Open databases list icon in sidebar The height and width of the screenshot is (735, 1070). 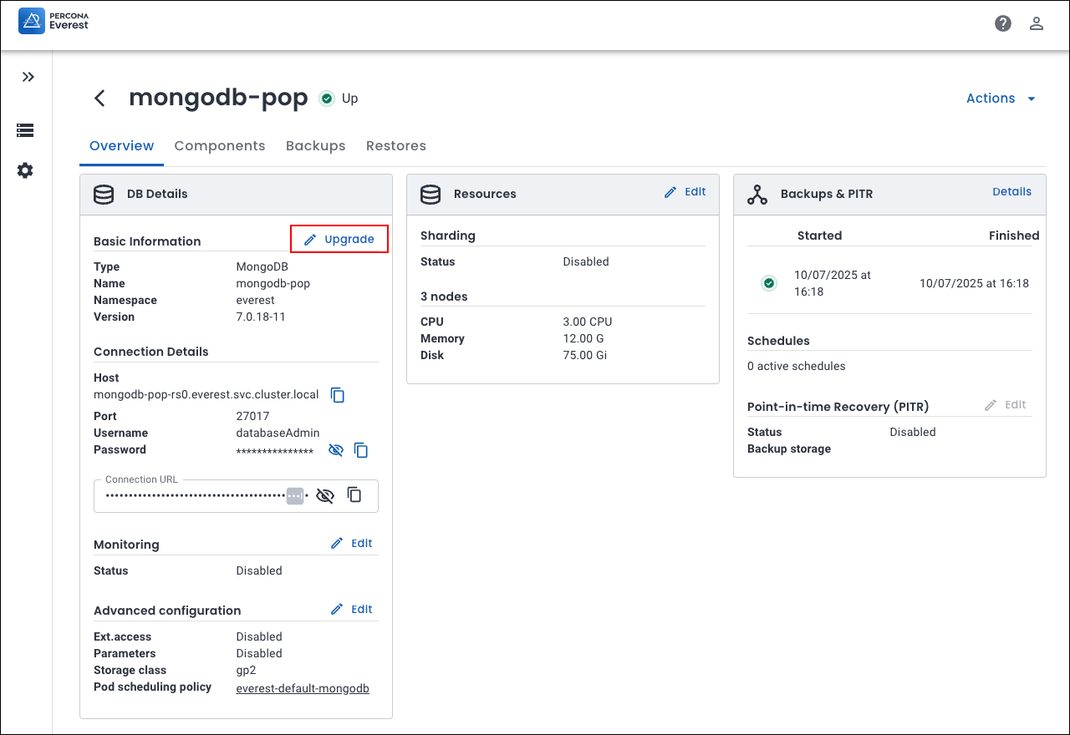(25, 130)
